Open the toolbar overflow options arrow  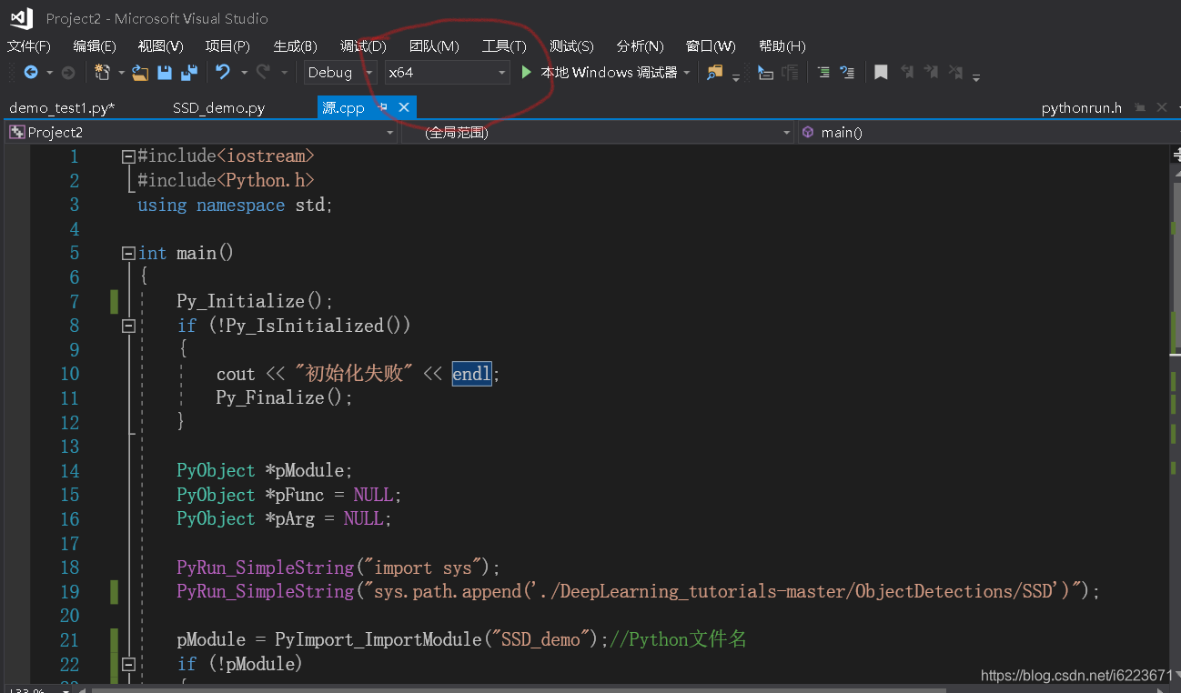(976, 77)
